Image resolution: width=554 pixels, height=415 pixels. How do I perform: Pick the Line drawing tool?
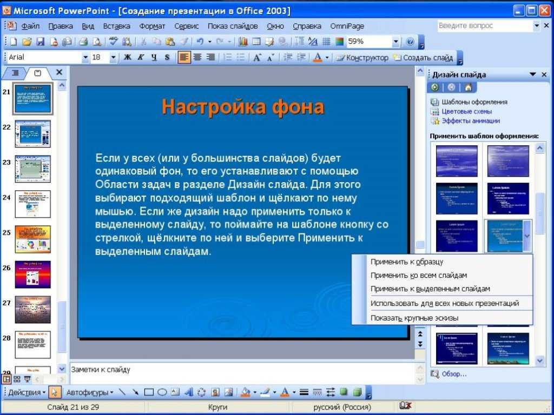pos(122,392)
